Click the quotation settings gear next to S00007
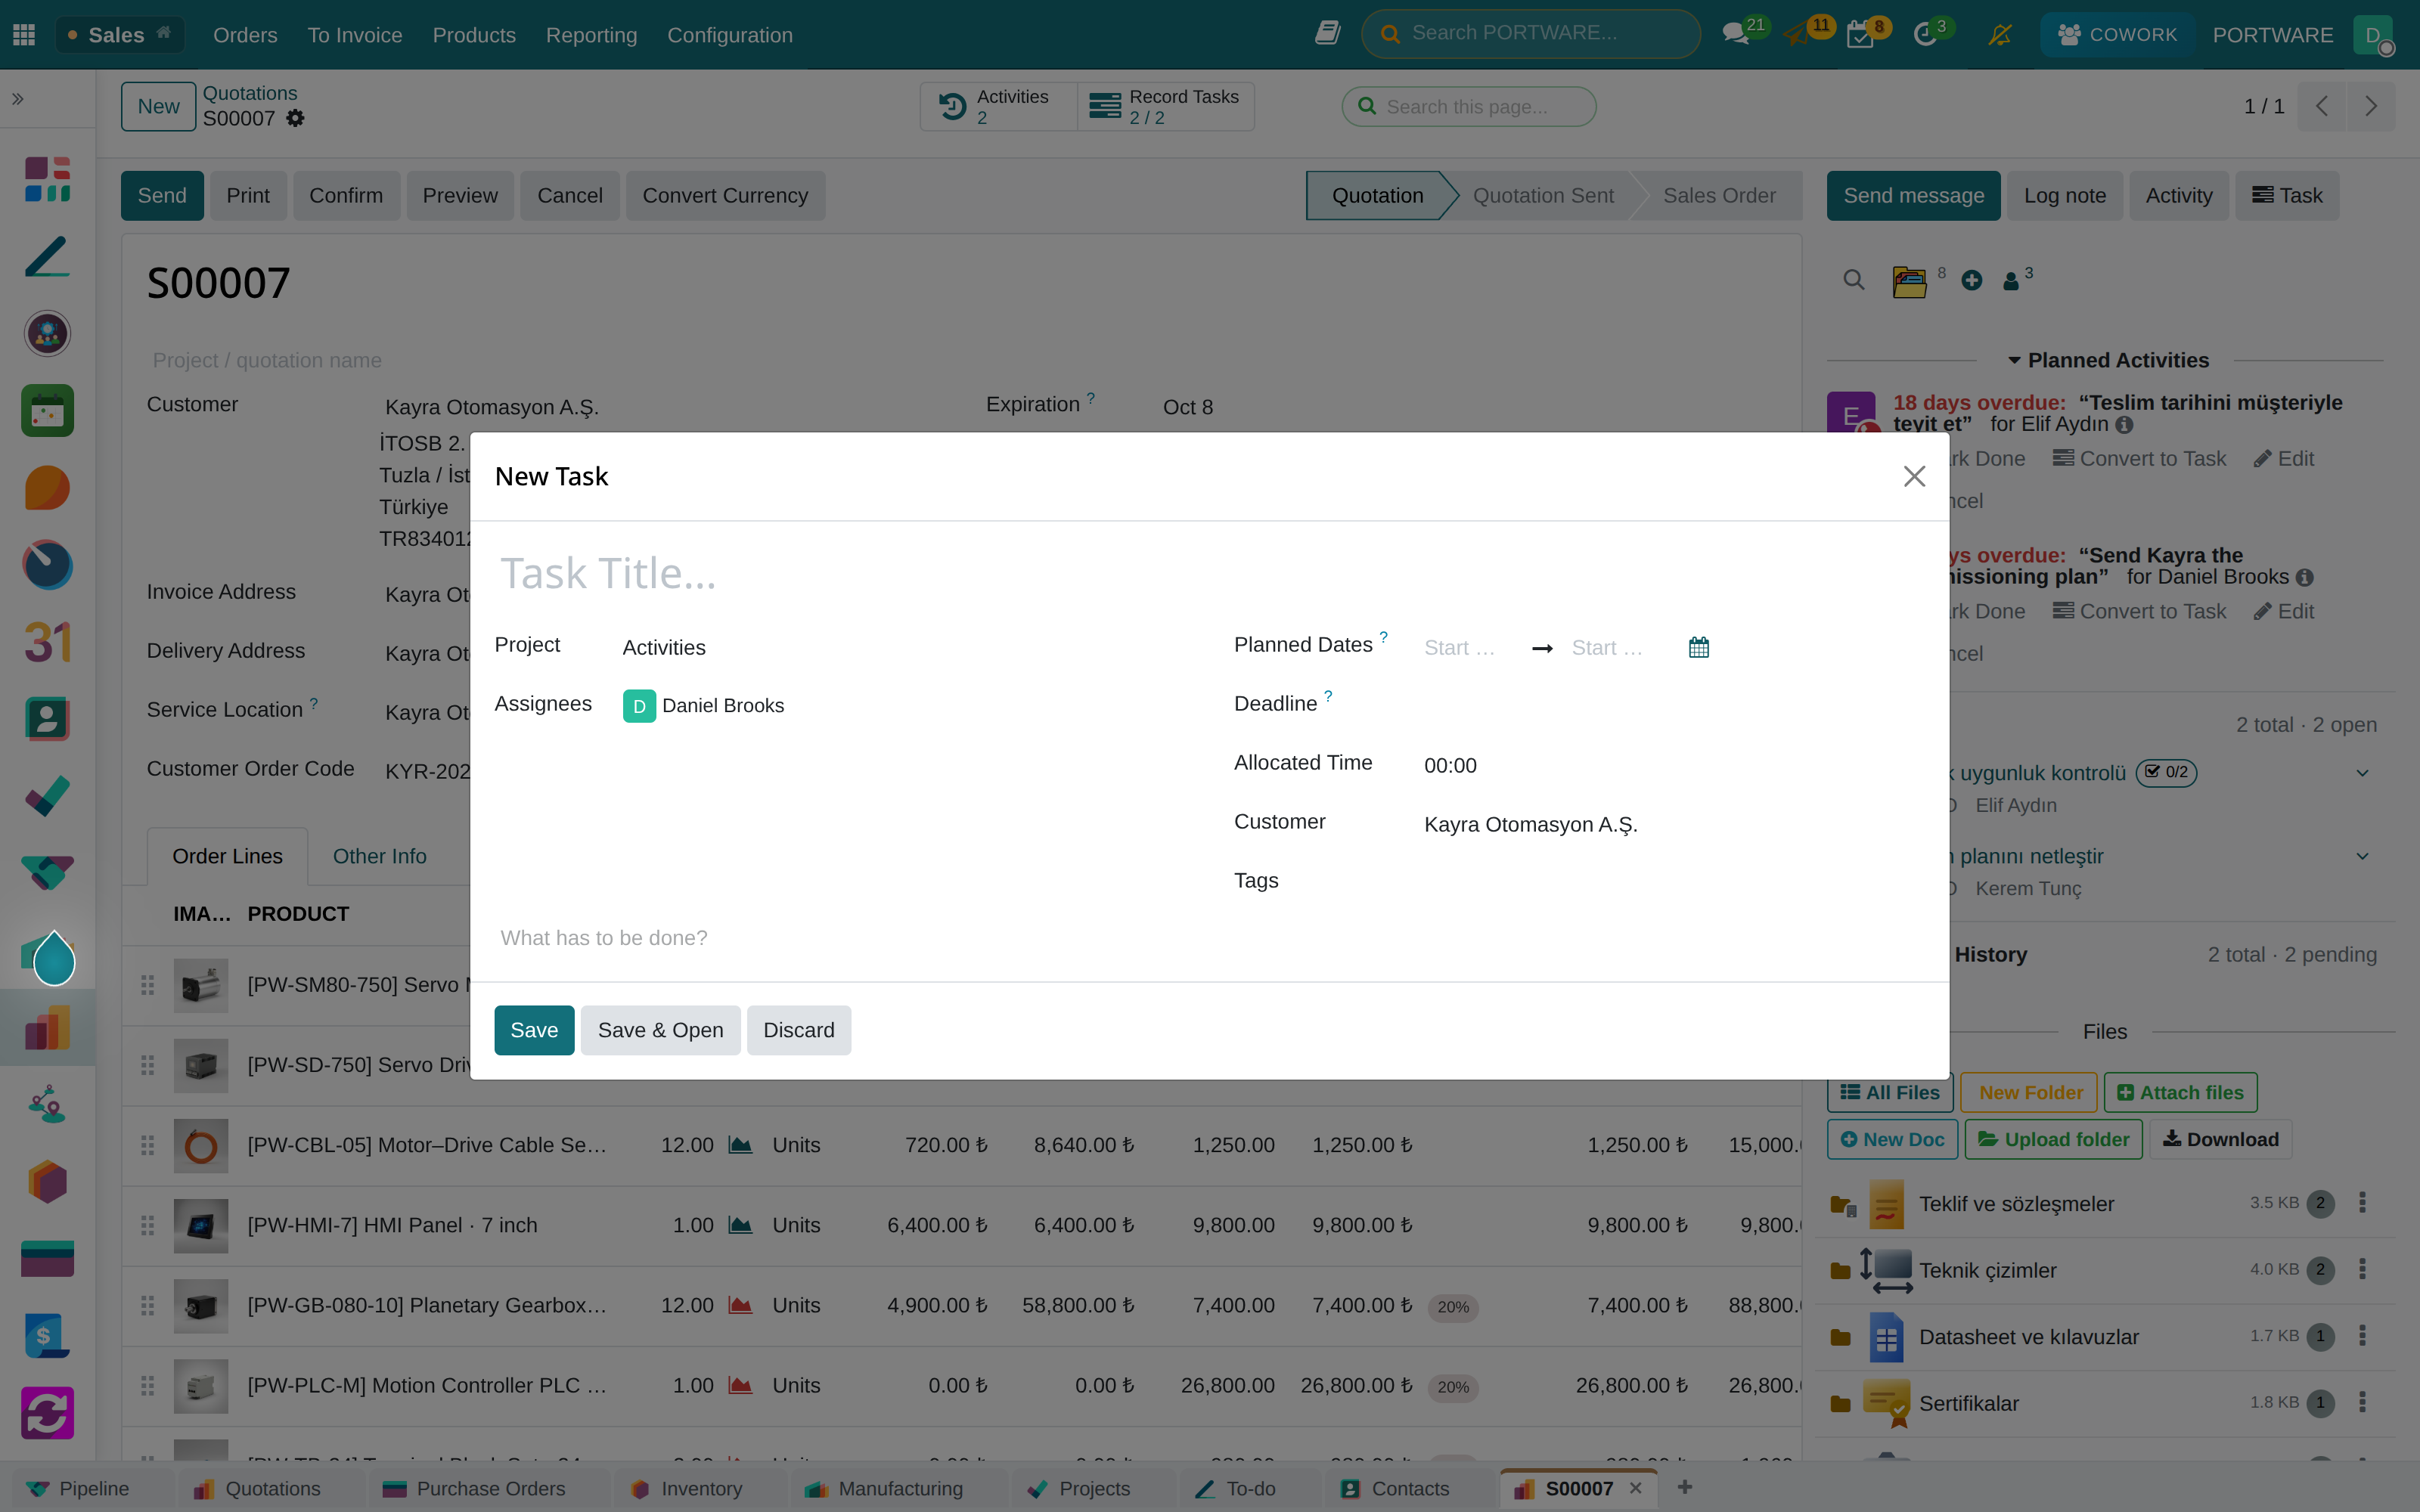The width and height of the screenshot is (2420, 1512). pos(295,118)
